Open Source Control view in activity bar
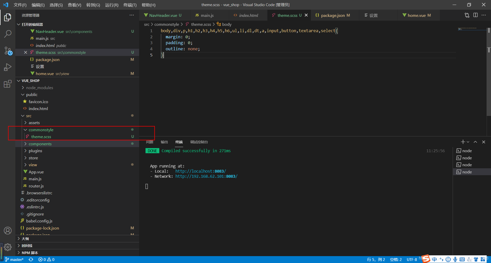The height and width of the screenshot is (263, 491). click(8, 51)
